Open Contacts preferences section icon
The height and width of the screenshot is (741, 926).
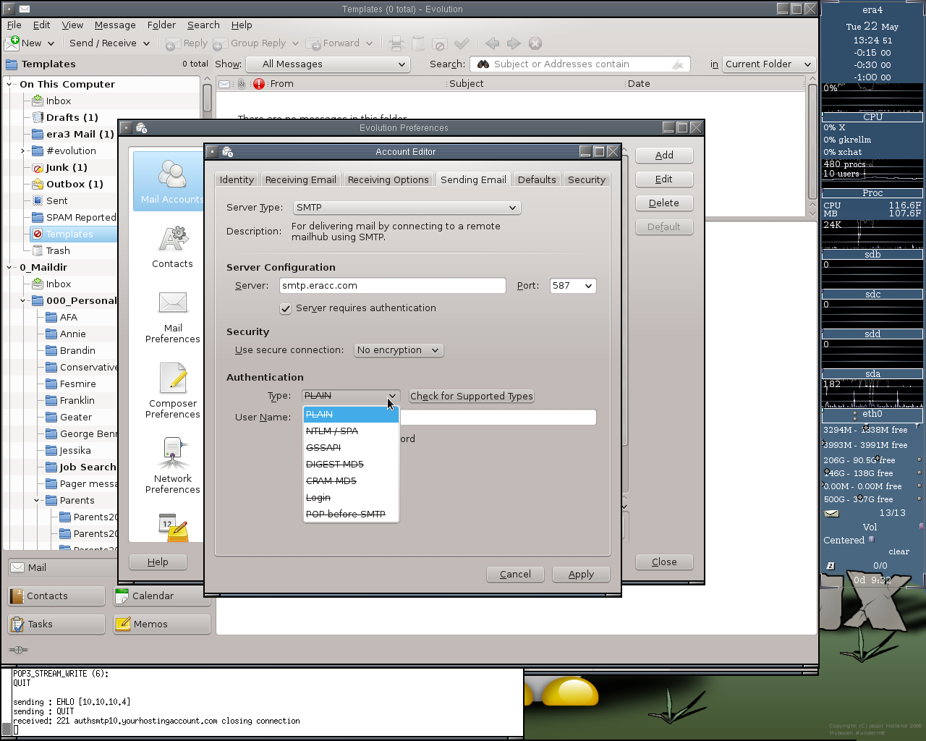pyautogui.click(x=173, y=239)
